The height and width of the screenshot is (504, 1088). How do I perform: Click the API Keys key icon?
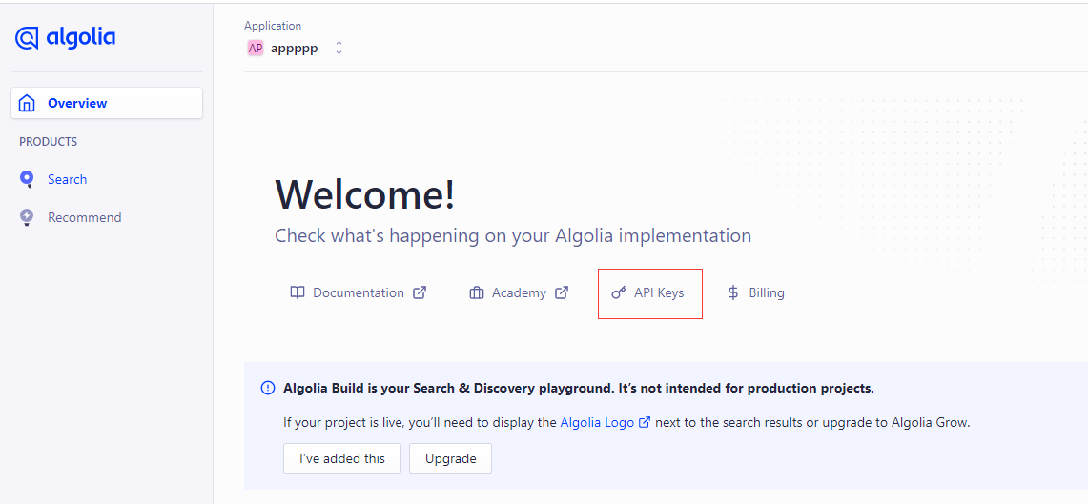click(618, 293)
